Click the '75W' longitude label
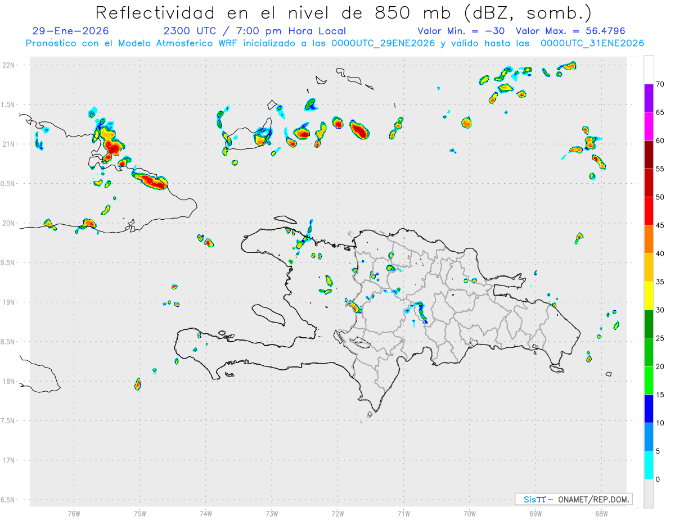 coord(140,513)
